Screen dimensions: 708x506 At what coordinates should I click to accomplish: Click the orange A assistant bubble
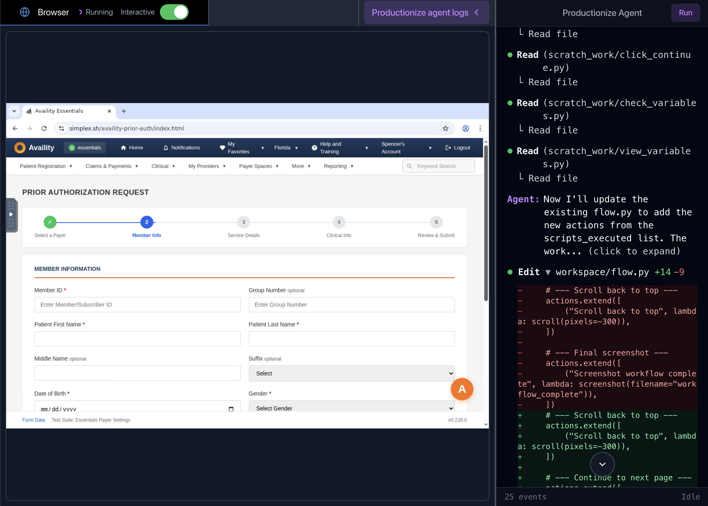[462, 389]
